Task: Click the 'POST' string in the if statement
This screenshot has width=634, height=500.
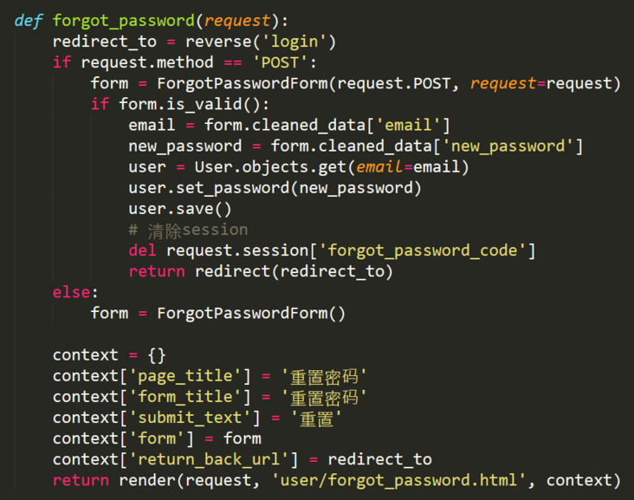Action: click(x=280, y=62)
